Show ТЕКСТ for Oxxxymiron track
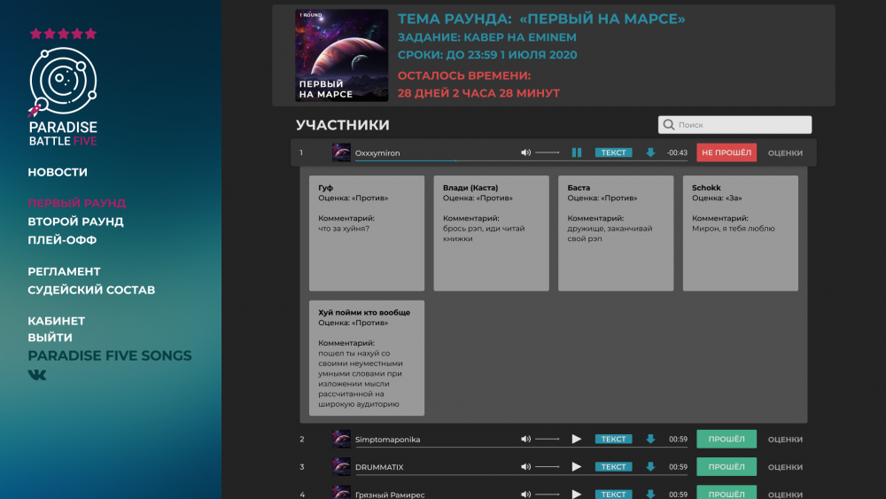 tap(613, 152)
